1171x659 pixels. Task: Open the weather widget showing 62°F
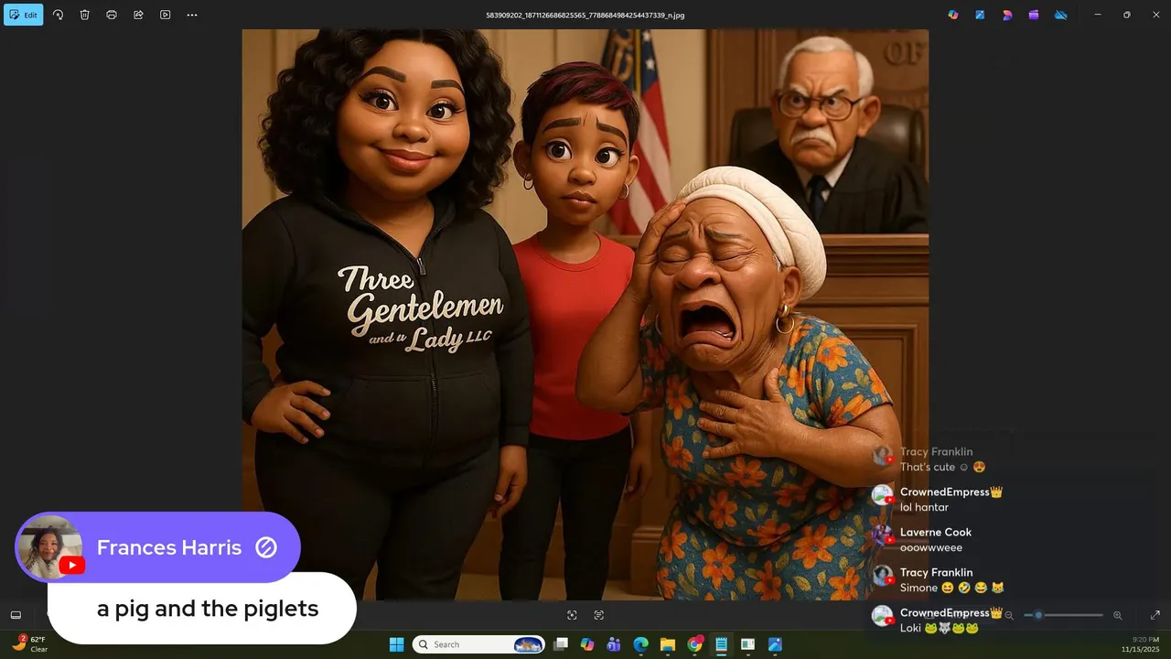pos(30,644)
